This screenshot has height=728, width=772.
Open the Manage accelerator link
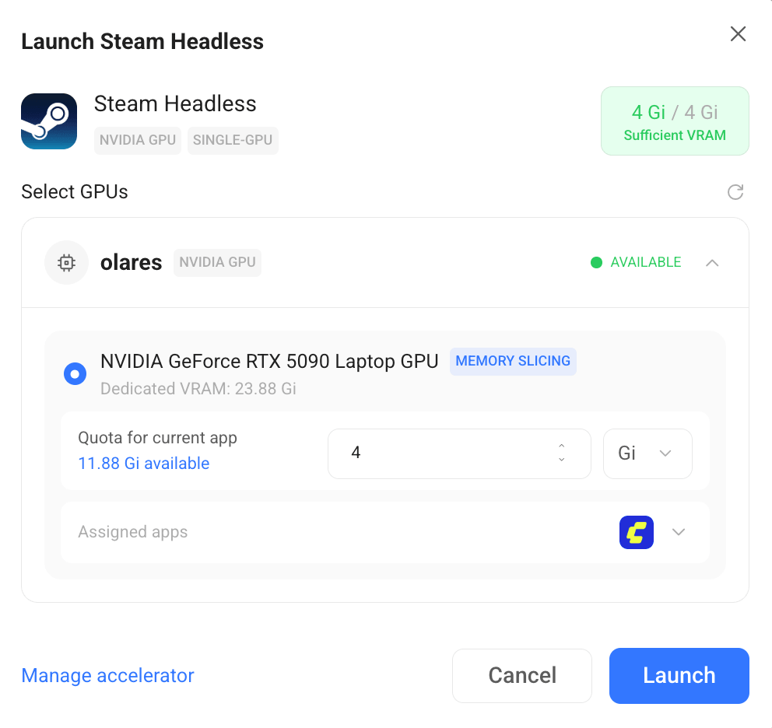click(x=107, y=675)
